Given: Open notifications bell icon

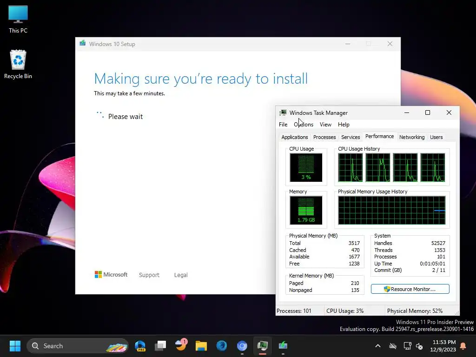Looking at the screenshot, I should [x=463, y=346].
